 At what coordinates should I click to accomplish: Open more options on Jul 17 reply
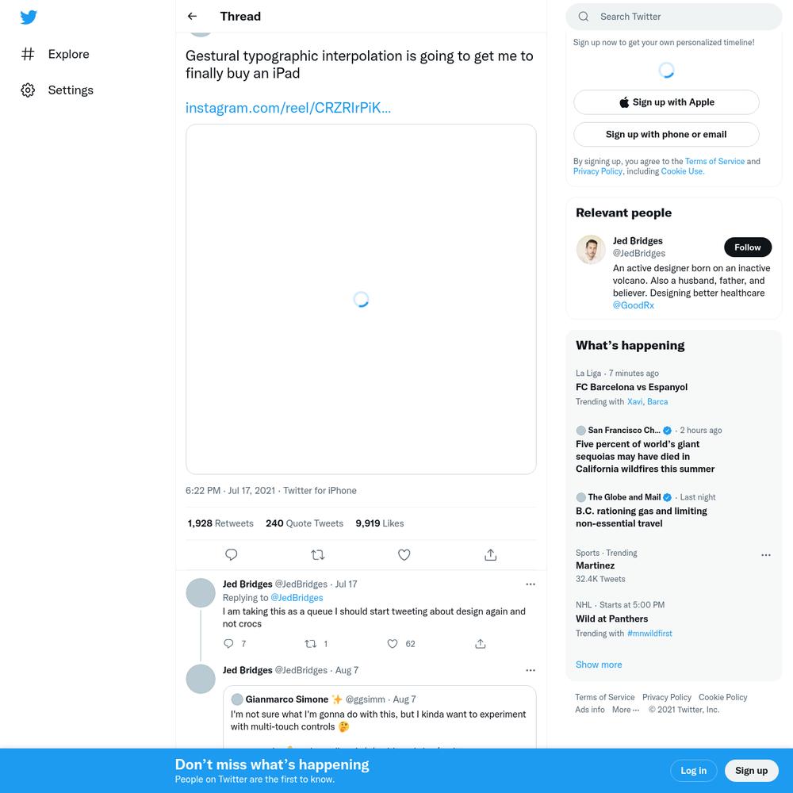pyautogui.click(x=530, y=584)
